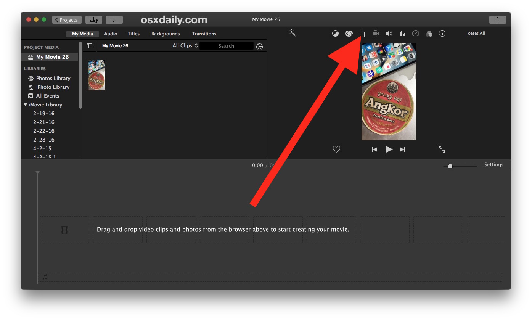Select the 4-2-15 event

coord(42,148)
